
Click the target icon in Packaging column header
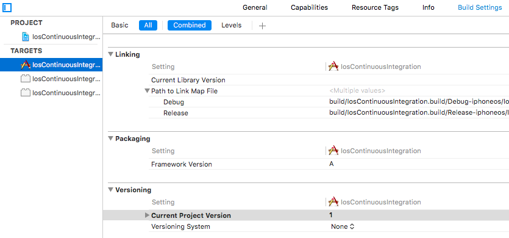tap(333, 151)
